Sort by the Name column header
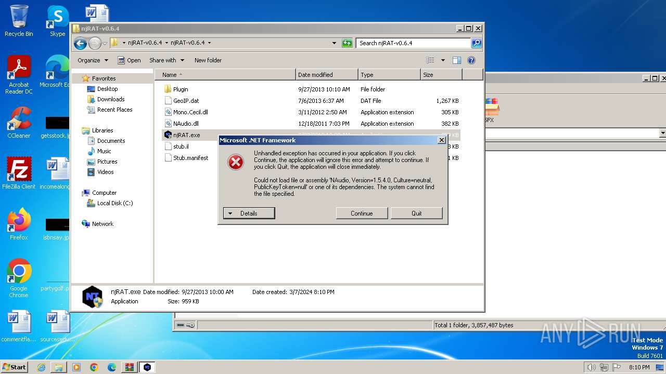This screenshot has height=374, width=666. coord(225,75)
